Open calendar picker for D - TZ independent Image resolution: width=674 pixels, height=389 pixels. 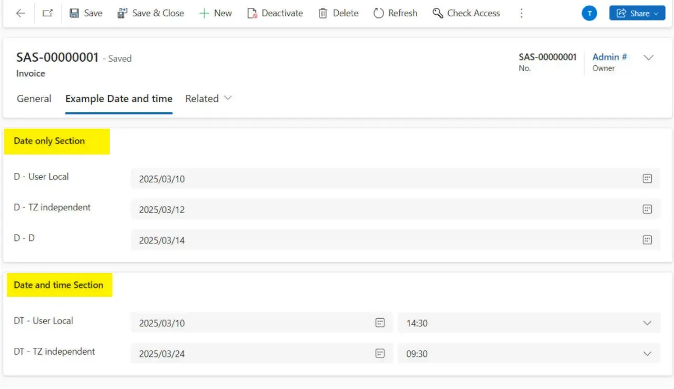(x=647, y=209)
